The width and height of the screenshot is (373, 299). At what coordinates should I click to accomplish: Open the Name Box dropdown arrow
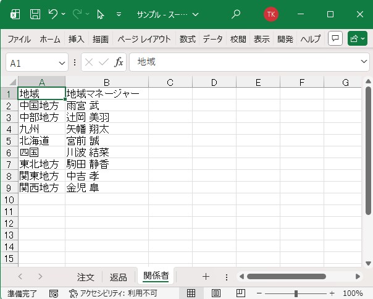tap(62, 63)
